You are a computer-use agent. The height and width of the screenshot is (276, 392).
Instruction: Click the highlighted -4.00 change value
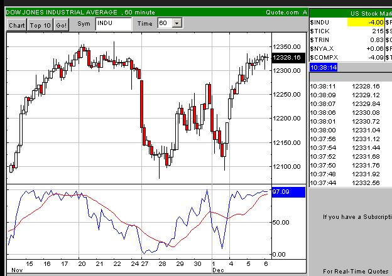(x=366, y=22)
